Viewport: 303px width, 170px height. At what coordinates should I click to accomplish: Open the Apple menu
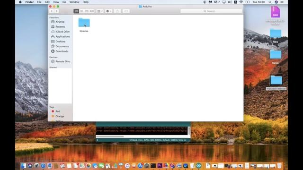[x=20, y=2]
